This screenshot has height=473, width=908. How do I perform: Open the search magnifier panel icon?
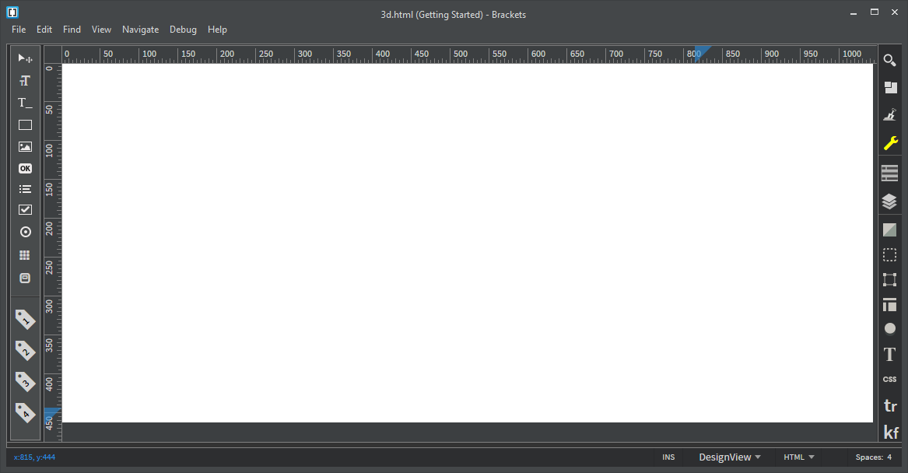pyautogui.click(x=890, y=60)
